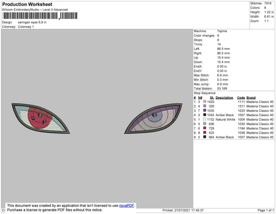Click the red sharingan eye embroidery preview

pyautogui.click(x=40, y=119)
